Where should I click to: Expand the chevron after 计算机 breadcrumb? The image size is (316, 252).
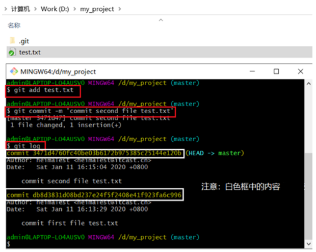[x=35, y=9]
